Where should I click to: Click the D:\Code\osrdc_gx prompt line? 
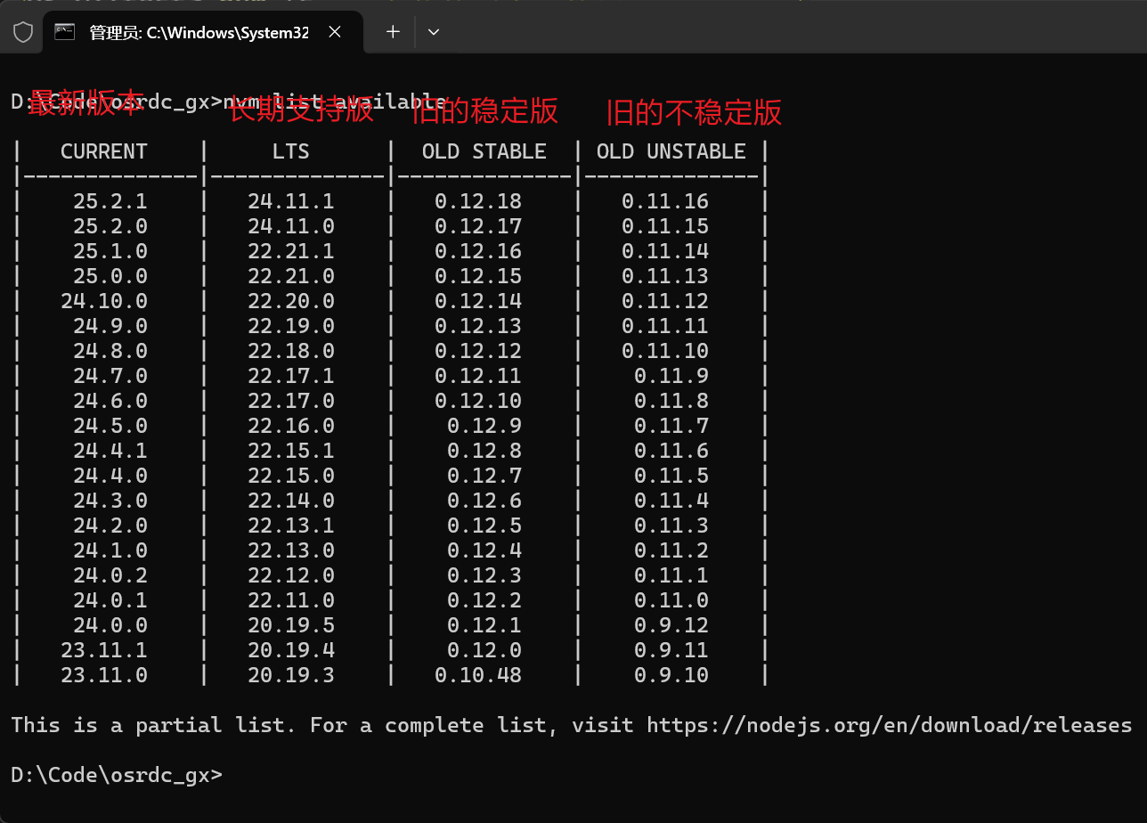[116, 775]
